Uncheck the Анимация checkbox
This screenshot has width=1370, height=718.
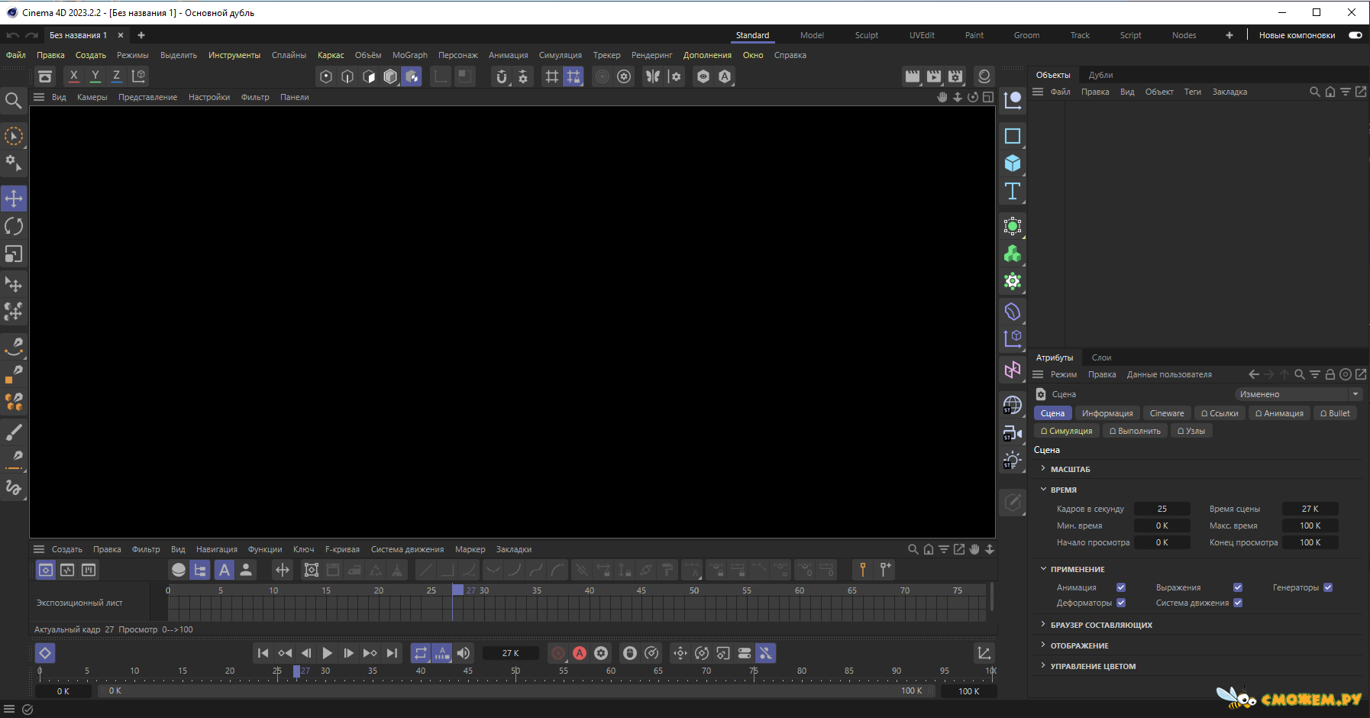point(1121,587)
